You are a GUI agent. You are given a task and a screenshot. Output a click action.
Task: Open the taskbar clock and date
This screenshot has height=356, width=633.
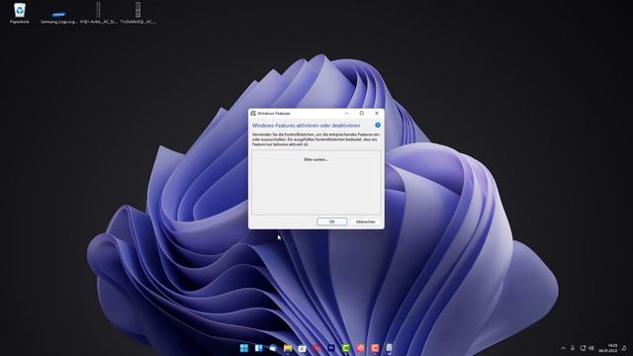[x=608, y=348]
